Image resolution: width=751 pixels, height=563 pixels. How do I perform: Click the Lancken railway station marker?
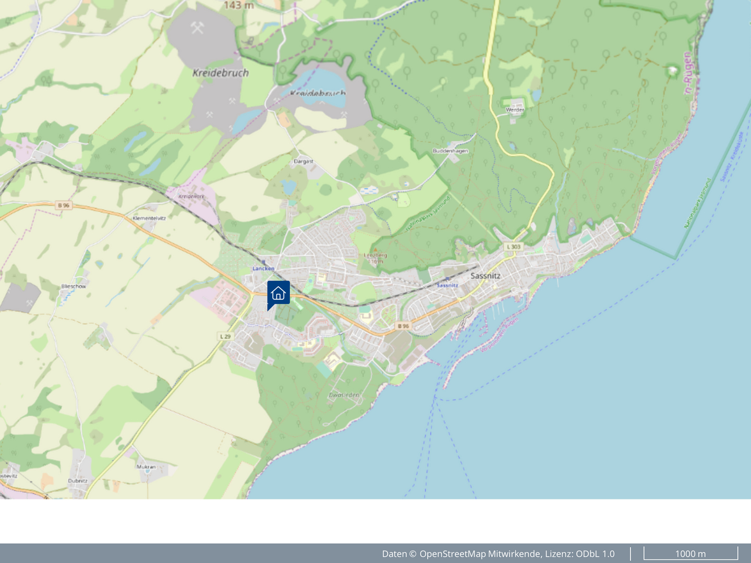(x=263, y=262)
